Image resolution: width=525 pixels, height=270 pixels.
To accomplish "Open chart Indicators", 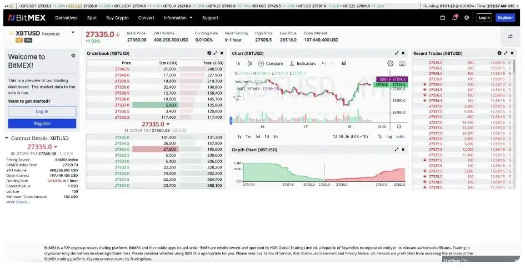I will point(303,64).
